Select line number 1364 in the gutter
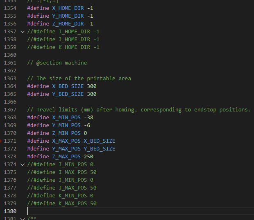Viewport: 254px width, 220px height. tap(10, 86)
